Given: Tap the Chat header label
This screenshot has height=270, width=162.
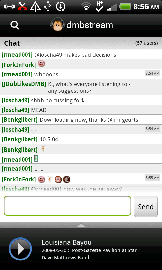Looking at the screenshot, I should click(12, 43).
